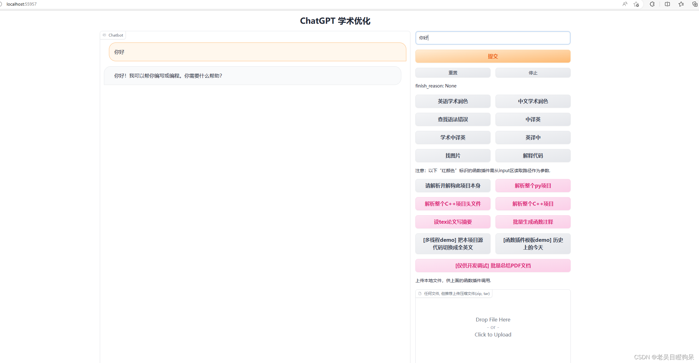
Task: Click the user message bubble 你好
Action: 257,52
